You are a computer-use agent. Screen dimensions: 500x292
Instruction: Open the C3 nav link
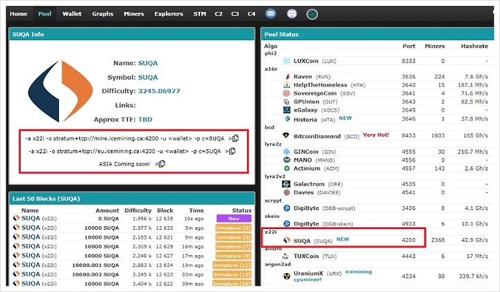coord(235,14)
